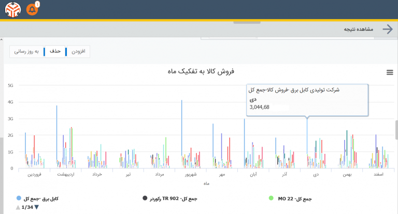Click the حذف button
The image size is (398, 214).
coord(55,51)
